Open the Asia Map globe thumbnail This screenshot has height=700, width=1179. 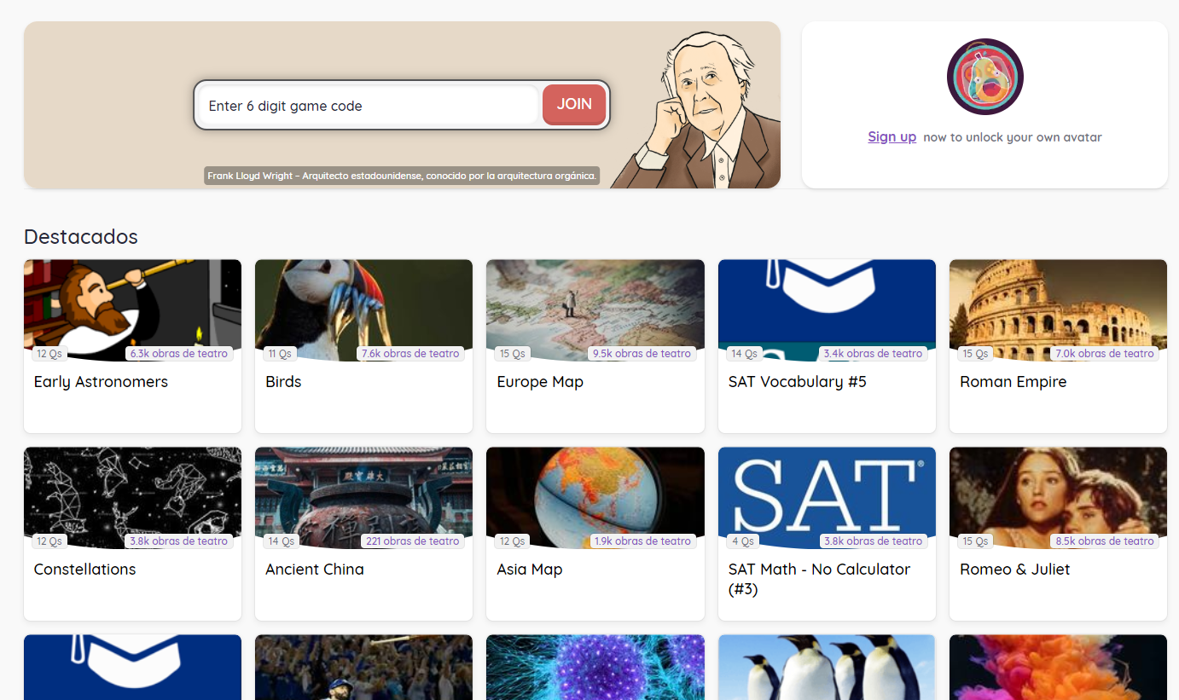click(595, 498)
